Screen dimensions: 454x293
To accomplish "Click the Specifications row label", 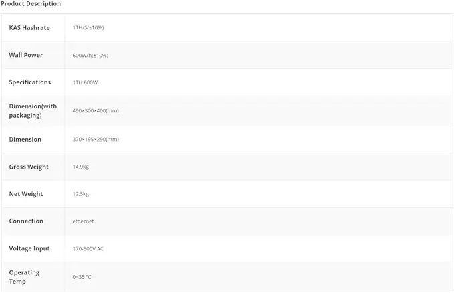I will (x=30, y=82).
